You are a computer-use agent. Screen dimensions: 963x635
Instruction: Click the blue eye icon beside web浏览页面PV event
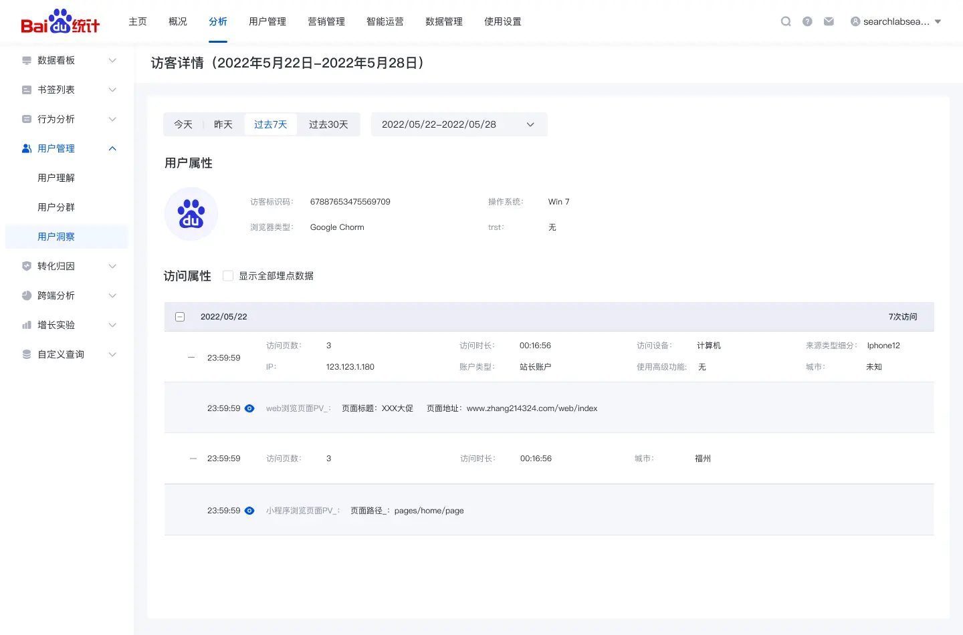[x=249, y=408]
